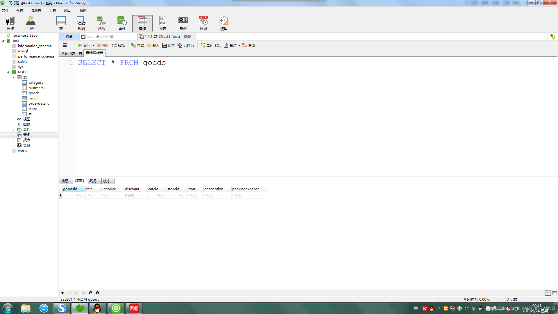Open the Windows Start menu
Viewport: 558px width, 314px height.
tap(8, 308)
